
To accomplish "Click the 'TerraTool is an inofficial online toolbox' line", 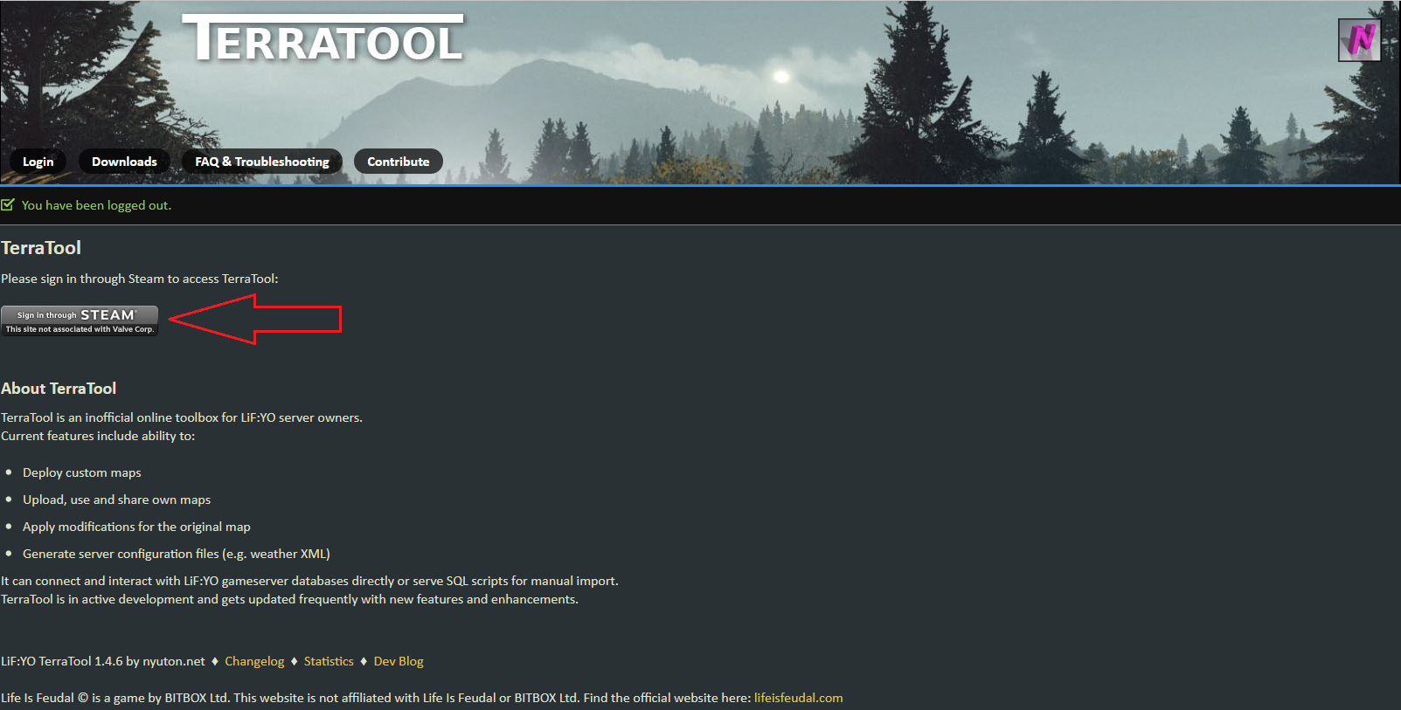I will pyautogui.click(x=182, y=417).
